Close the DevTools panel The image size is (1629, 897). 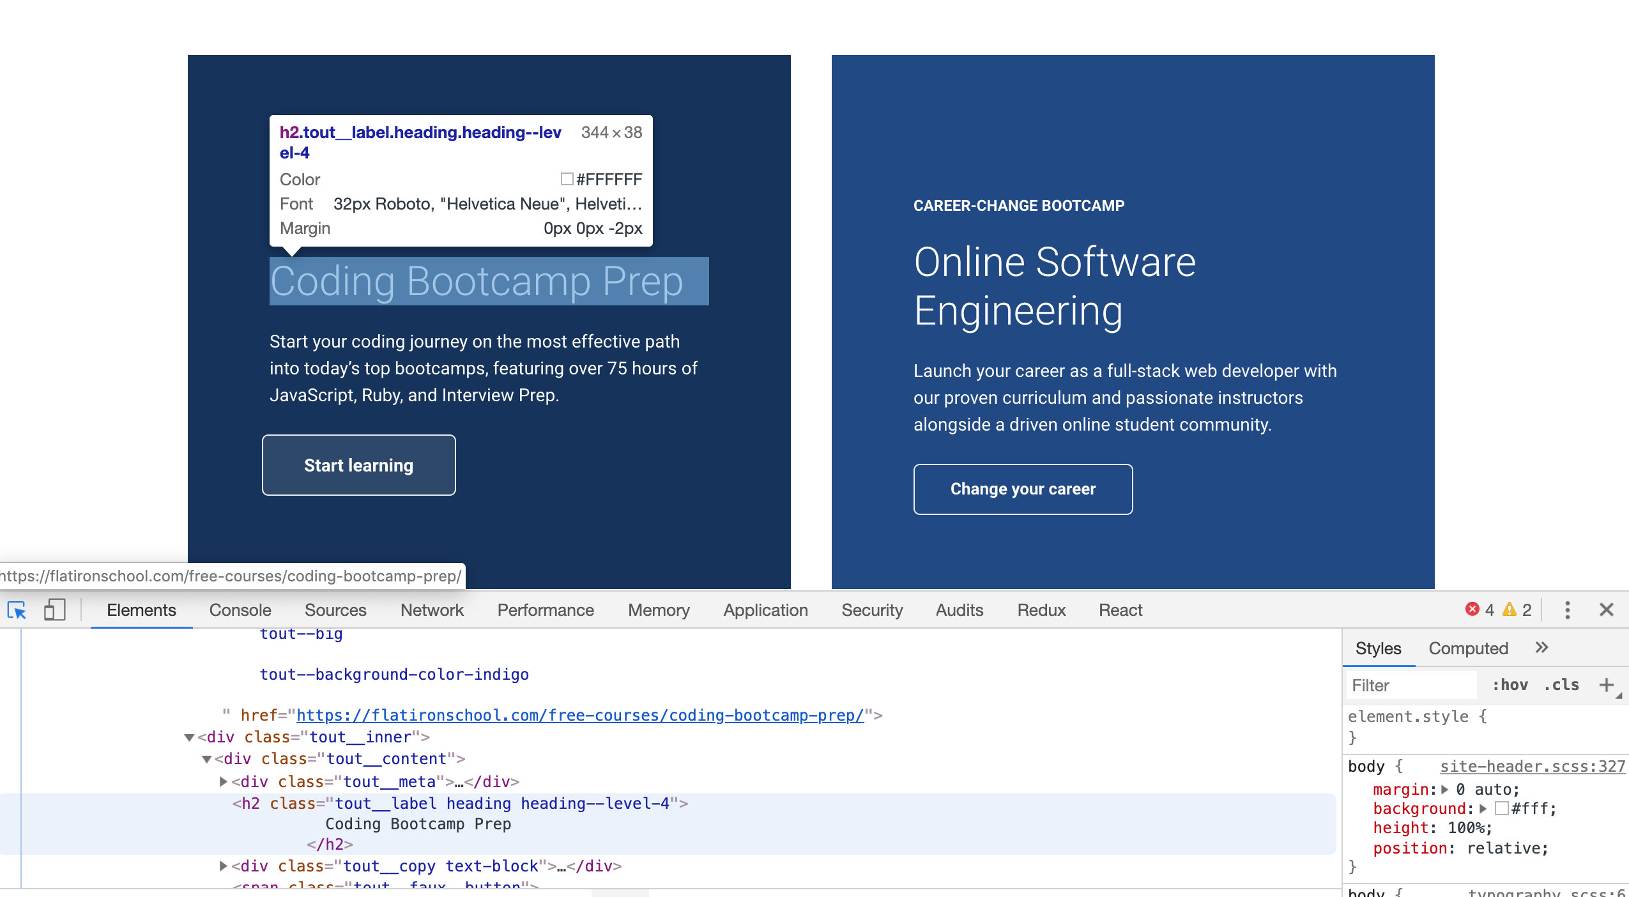point(1606,610)
